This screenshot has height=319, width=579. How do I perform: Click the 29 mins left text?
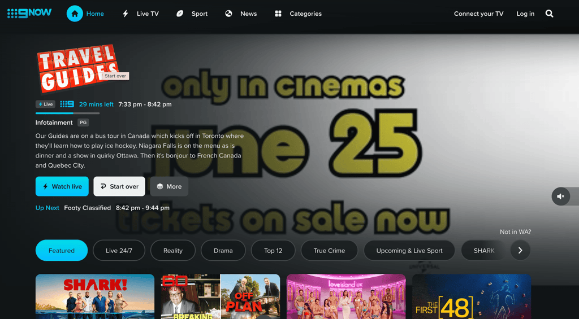[x=96, y=104]
